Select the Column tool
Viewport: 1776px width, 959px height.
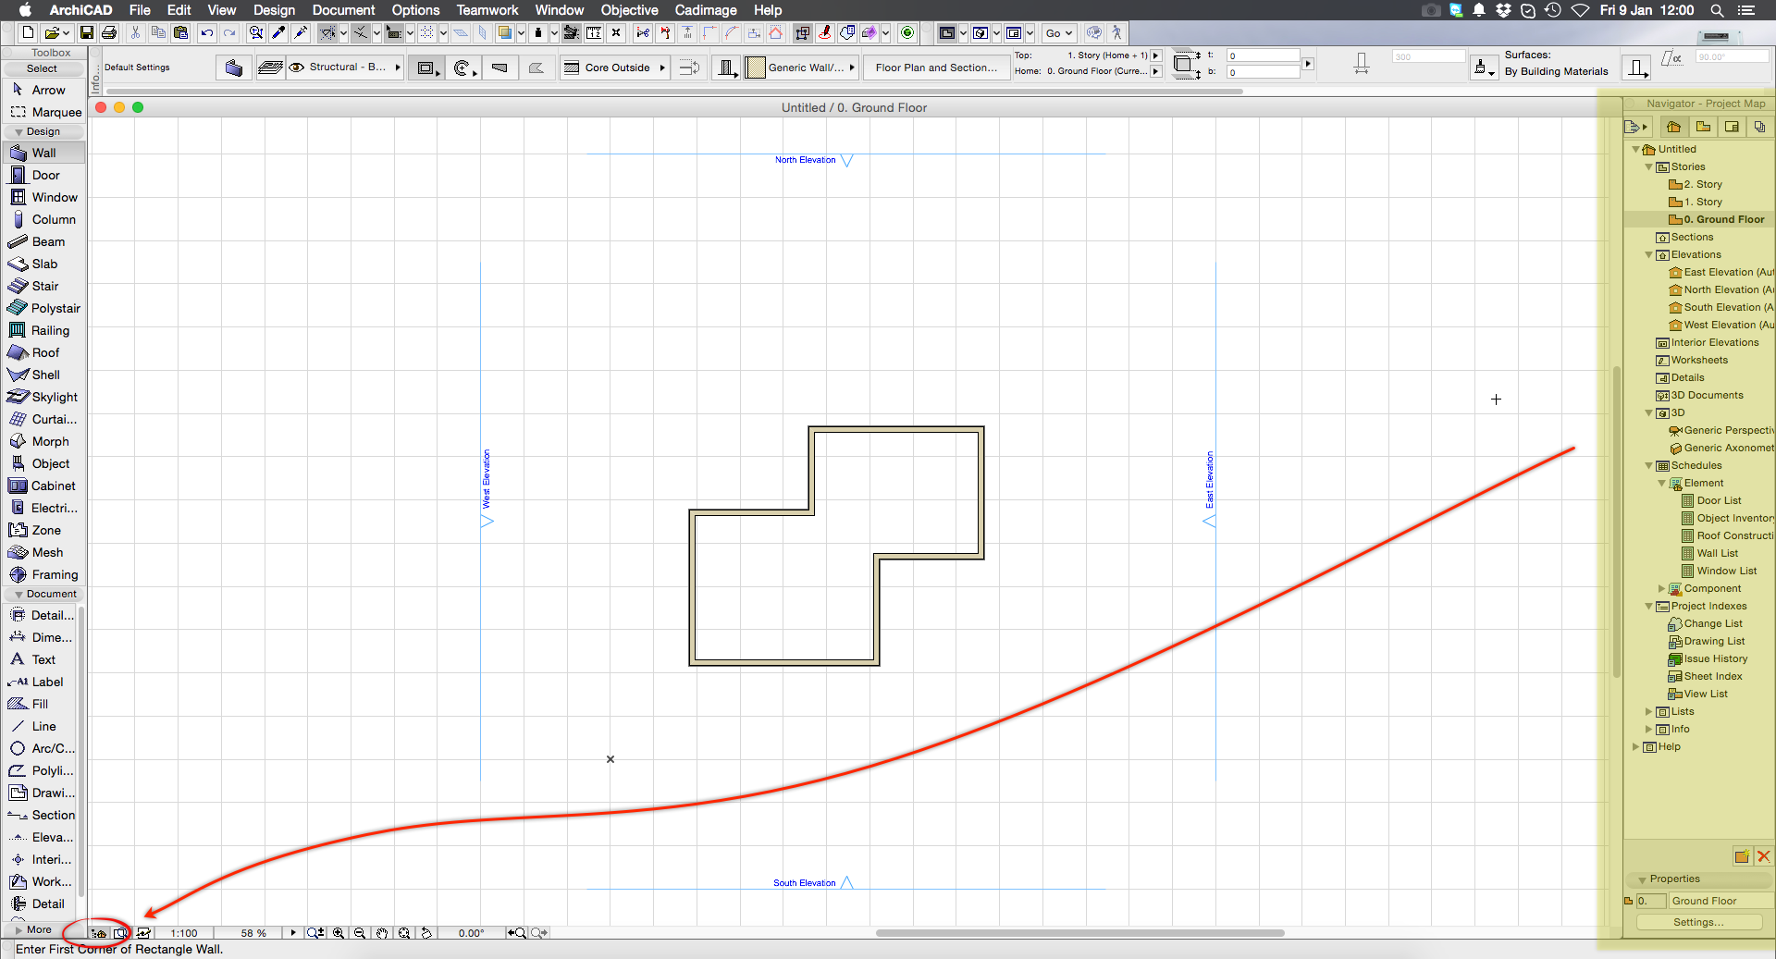point(44,219)
